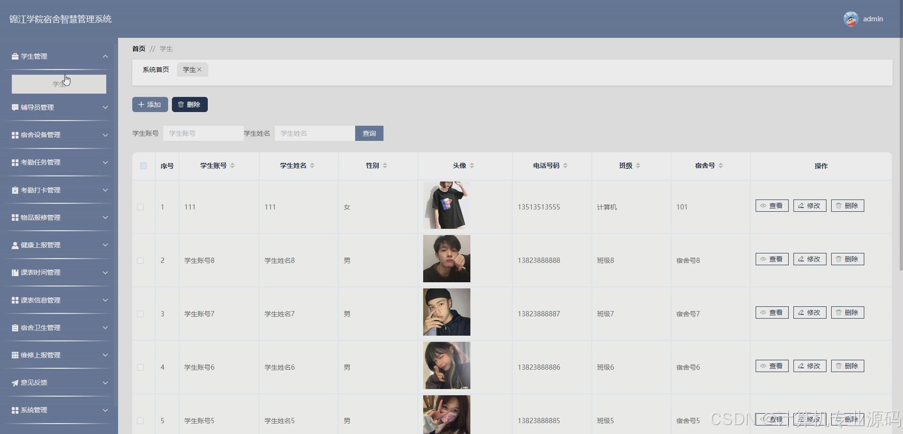
Task: Click the 课表信息管理 grid icon
Action: (x=15, y=300)
